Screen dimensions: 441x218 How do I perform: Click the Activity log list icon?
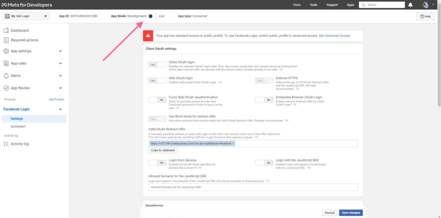click(6, 144)
